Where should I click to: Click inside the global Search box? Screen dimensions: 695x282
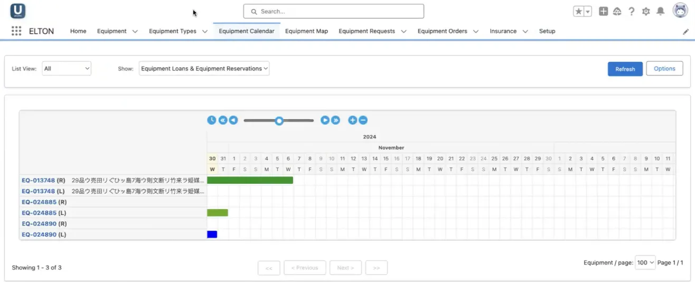click(x=334, y=11)
